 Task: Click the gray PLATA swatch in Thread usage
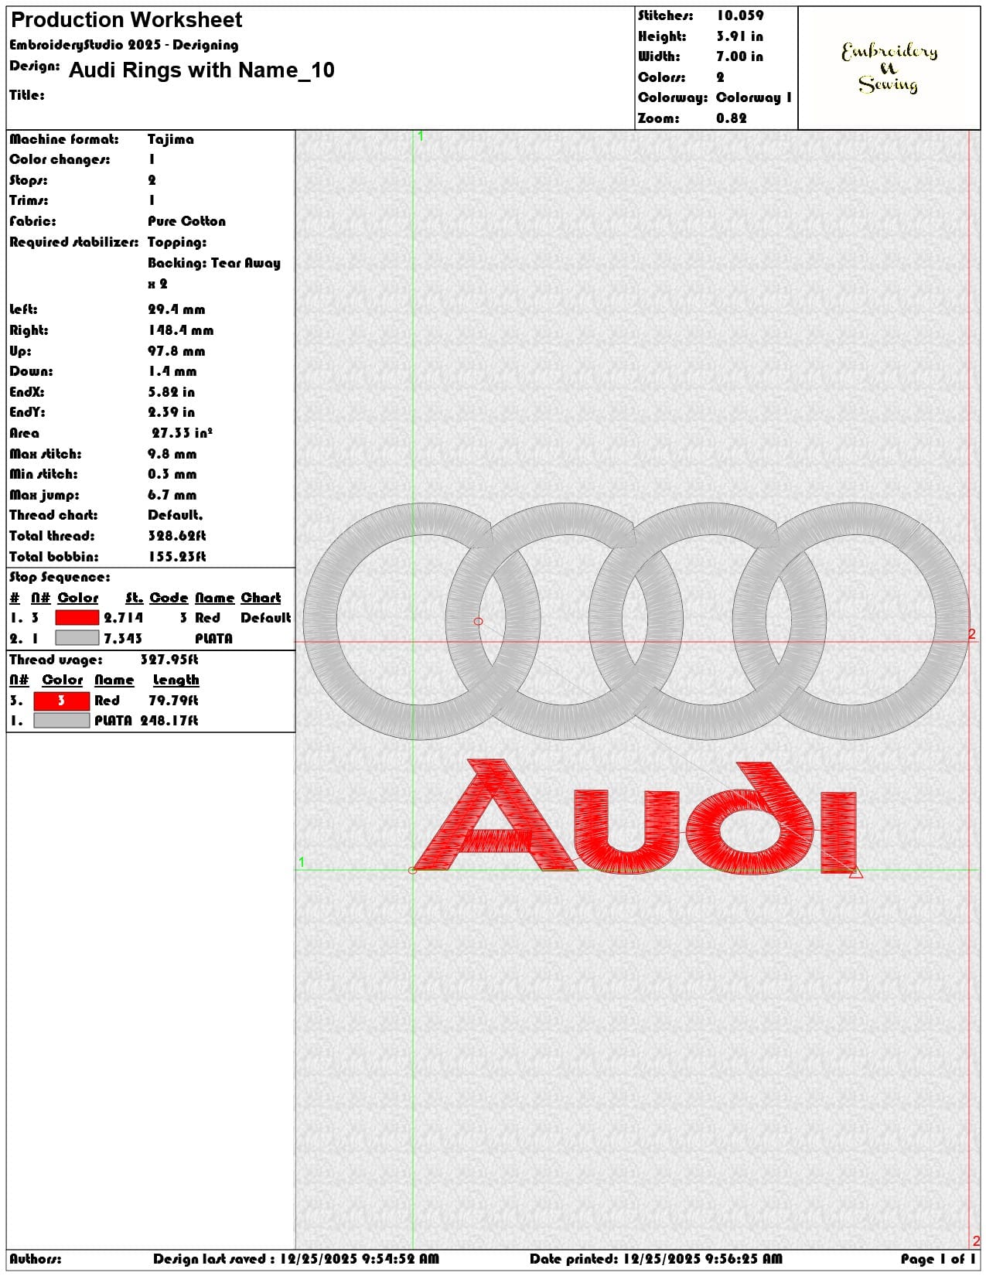(x=62, y=721)
